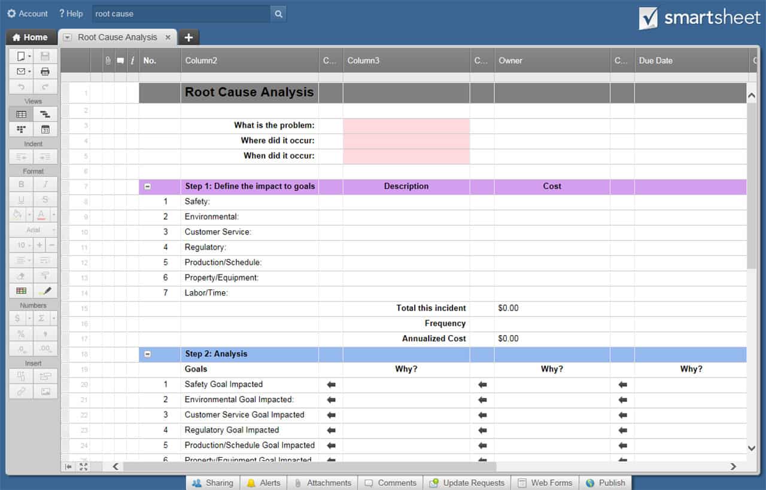766x490 pixels.
Task: Add a new tab with plus button
Action: [189, 37]
